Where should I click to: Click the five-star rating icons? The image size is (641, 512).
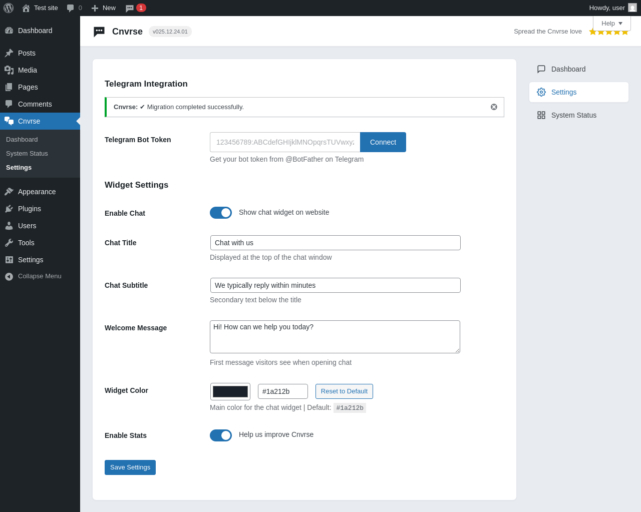(608, 32)
